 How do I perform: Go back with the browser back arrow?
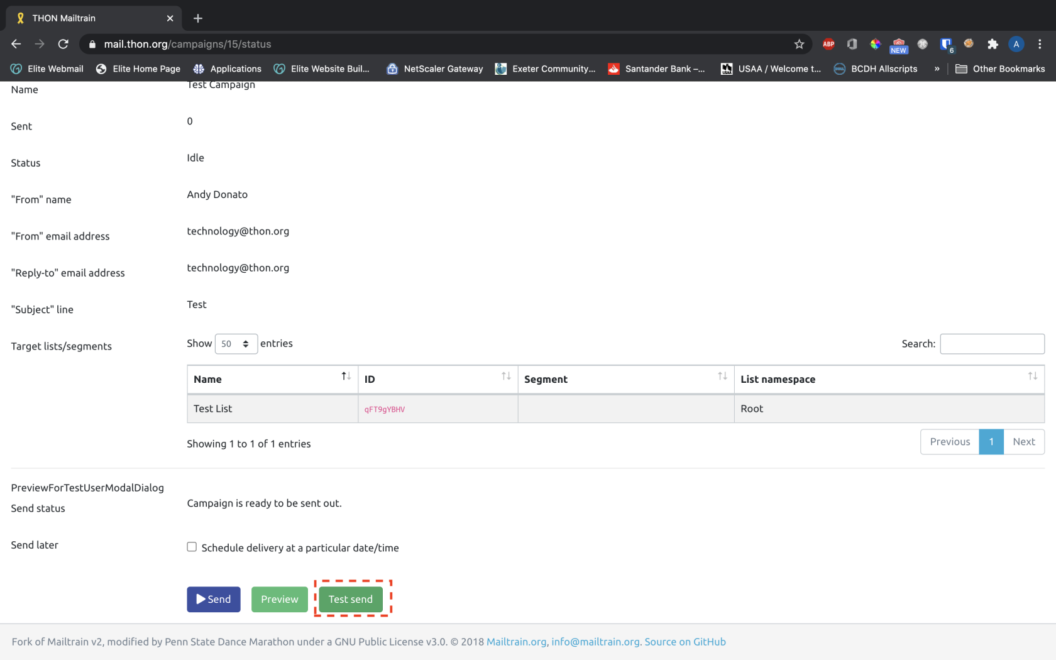click(16, 44)
